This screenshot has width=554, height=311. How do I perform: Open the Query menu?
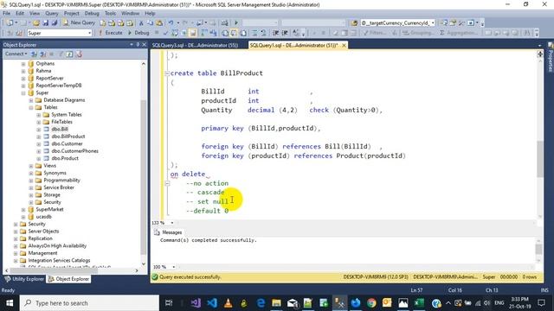(x=52, y=13)
